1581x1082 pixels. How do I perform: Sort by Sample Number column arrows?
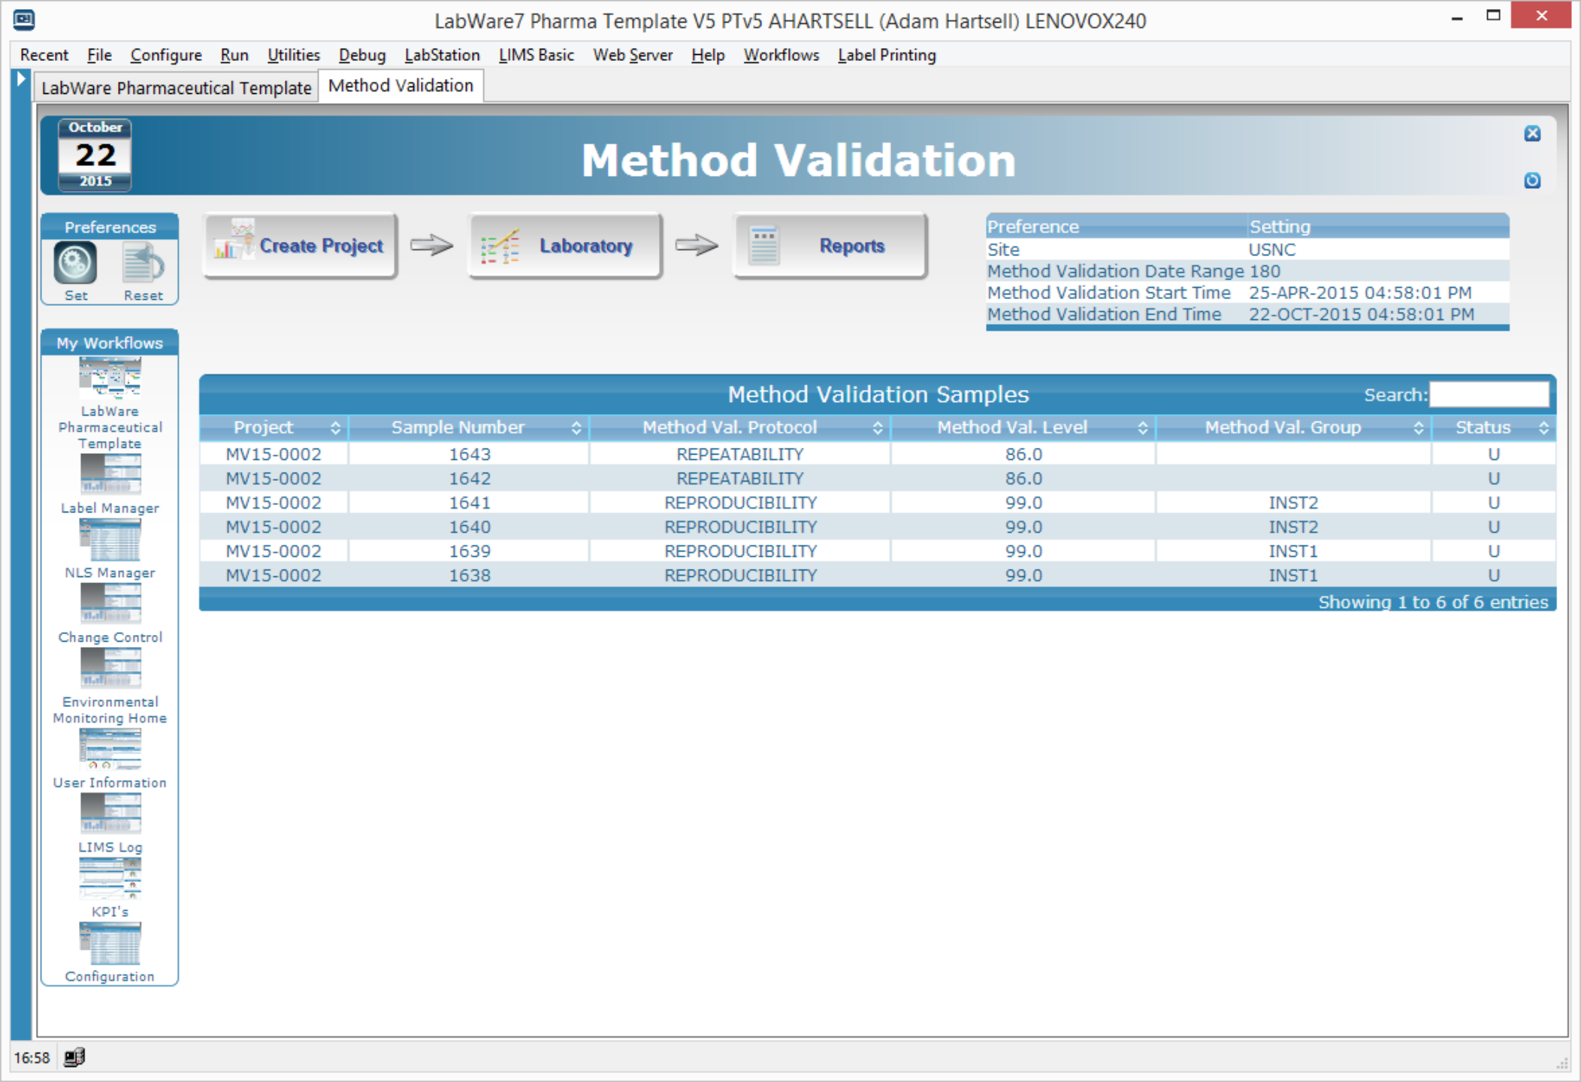576,428
